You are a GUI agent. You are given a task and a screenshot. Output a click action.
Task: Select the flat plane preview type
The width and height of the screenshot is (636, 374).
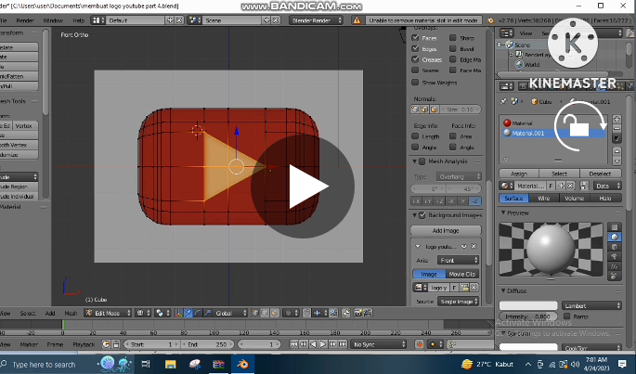click(614, 227)
